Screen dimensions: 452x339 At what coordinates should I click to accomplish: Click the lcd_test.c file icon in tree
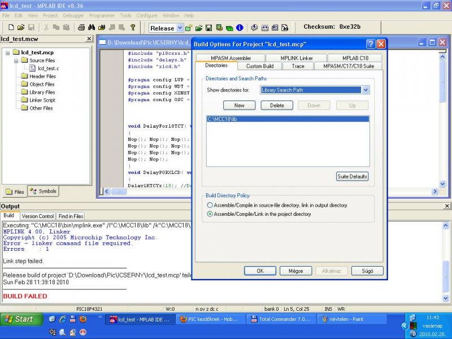pyautogui.click(x=33, y=68)
